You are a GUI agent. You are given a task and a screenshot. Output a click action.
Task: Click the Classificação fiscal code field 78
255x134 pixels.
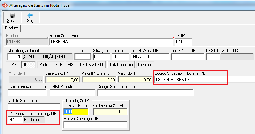pos(15,56)
